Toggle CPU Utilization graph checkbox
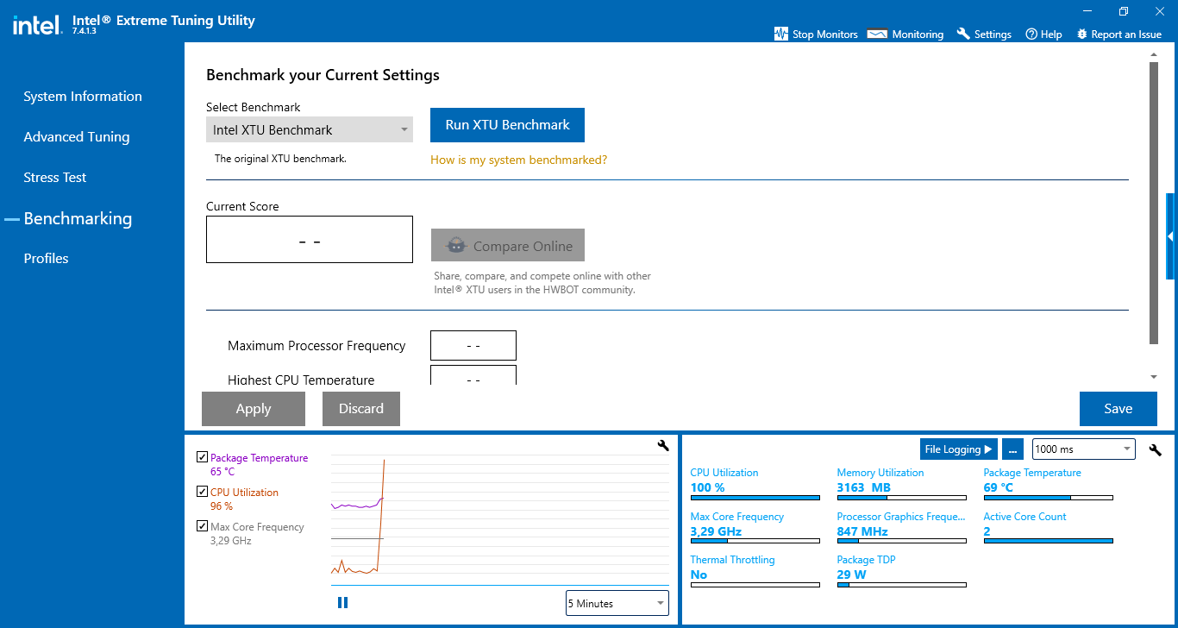Screen dimensions: 1178x628 [202, 492]
